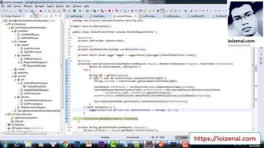Select WebSecurityConfig.java in Project Explorer
Image resolution: width=264 pixels, height=148 pixels.
[33, 107]
